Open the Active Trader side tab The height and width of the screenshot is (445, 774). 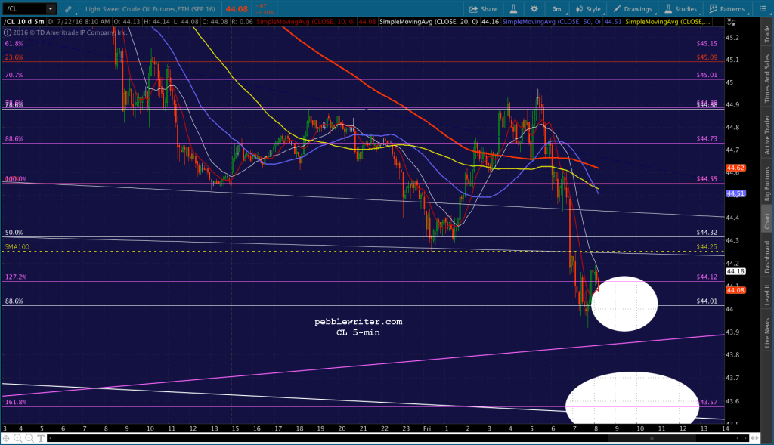click(767, 134)
